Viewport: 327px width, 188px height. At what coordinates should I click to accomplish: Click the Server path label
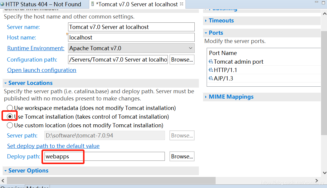[x=22, y=136]
